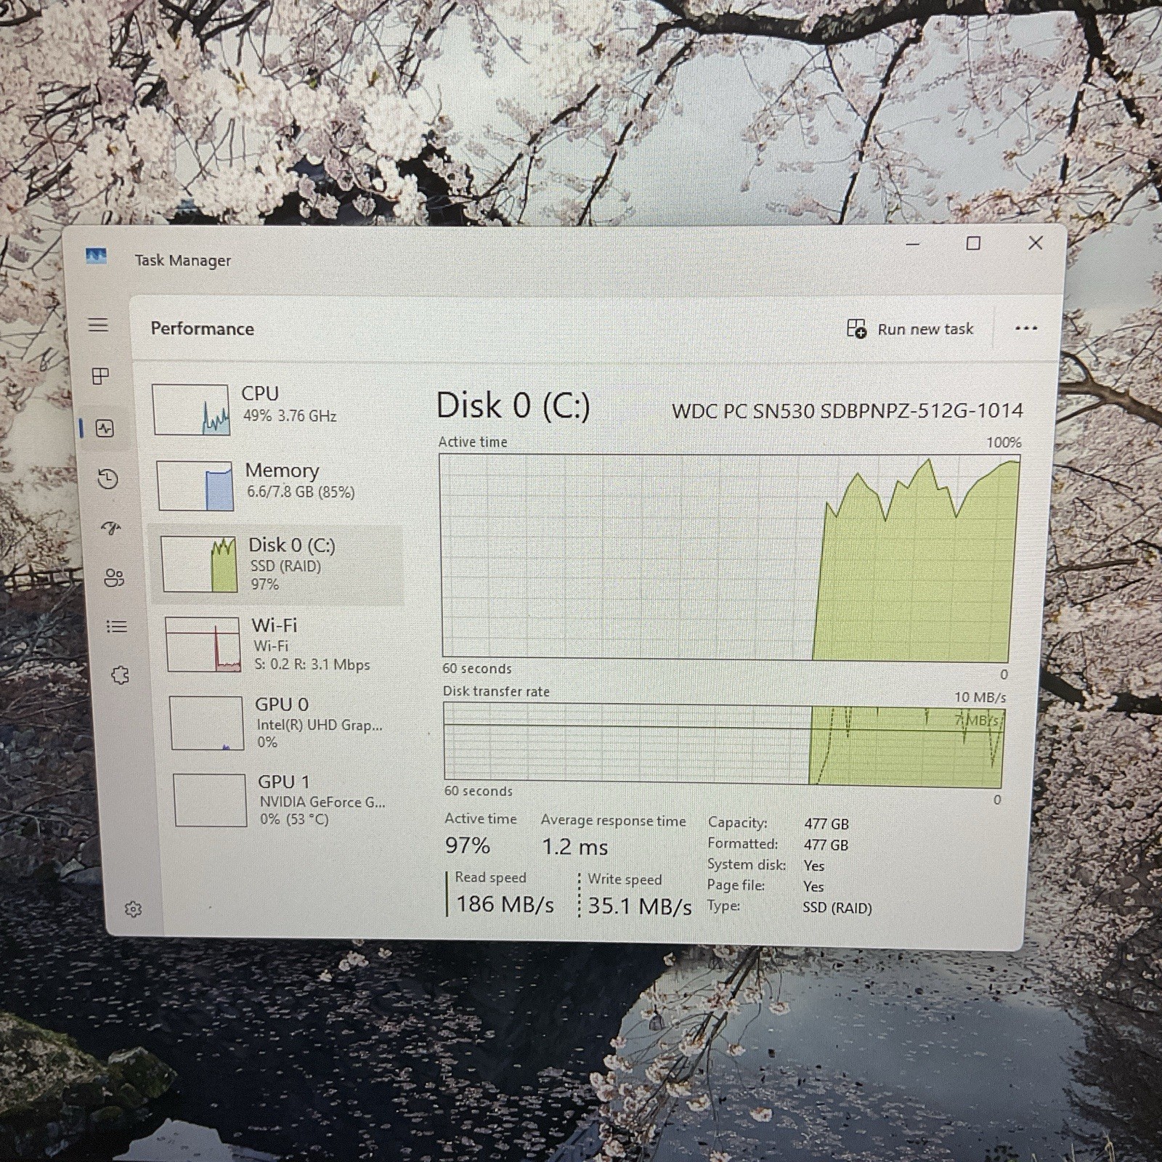Click the Memory usage mini graph
The height and width of the screenshot is (1162, 1162).
coord(195,486)
